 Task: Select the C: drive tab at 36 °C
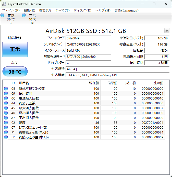[11, 19]
